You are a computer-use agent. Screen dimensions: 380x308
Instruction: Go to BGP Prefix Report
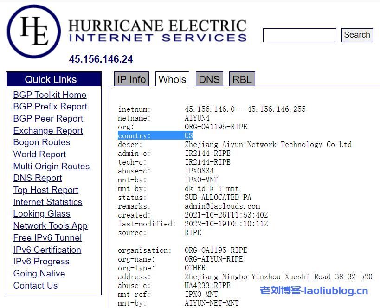[x=50, y=107]
